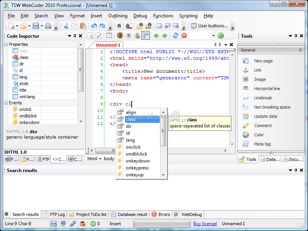
Task: Cut selection using the scissors icon
Action: tap(66, 26)
